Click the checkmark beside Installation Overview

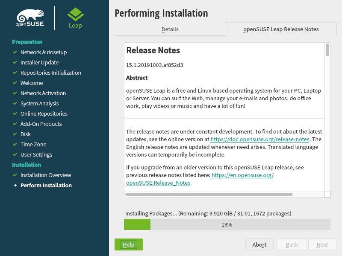(x=15, y=175)
